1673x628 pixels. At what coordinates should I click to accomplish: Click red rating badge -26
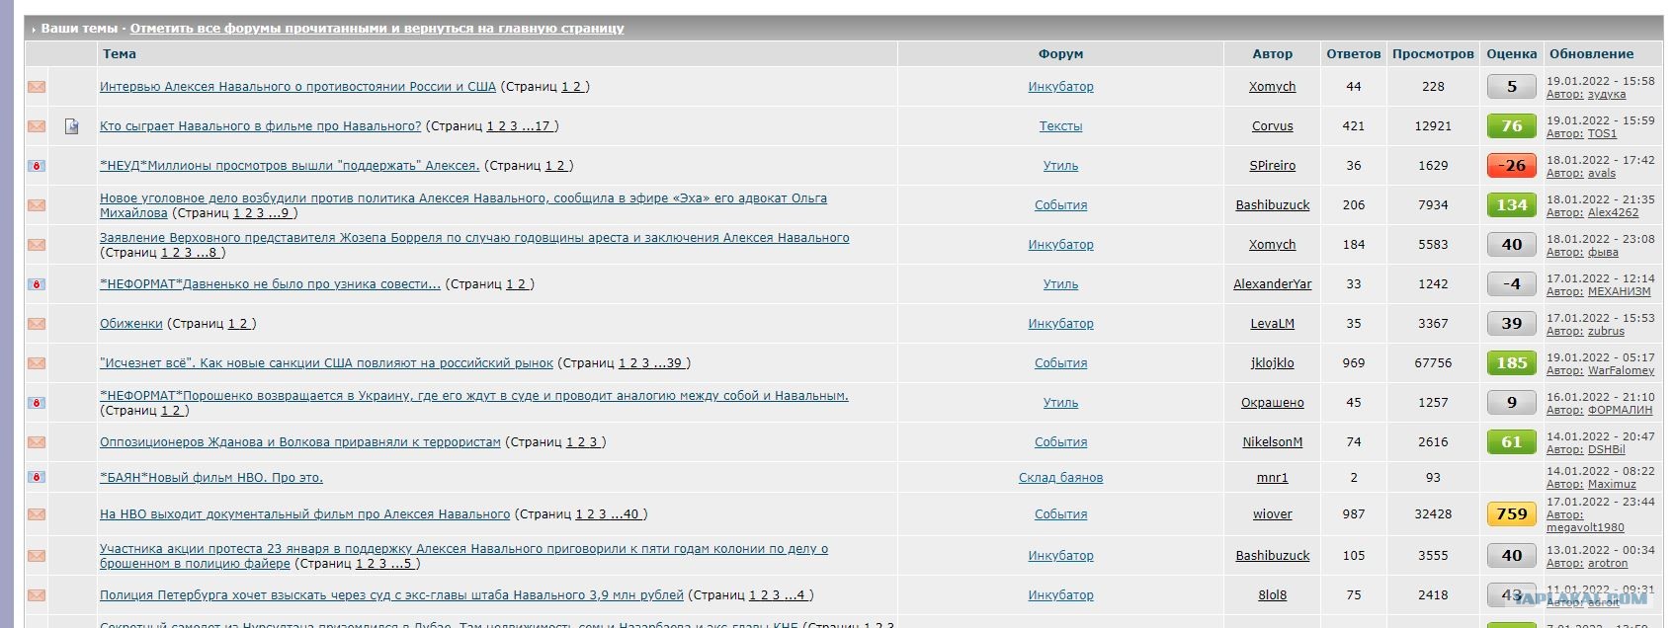click(1512, 166)
